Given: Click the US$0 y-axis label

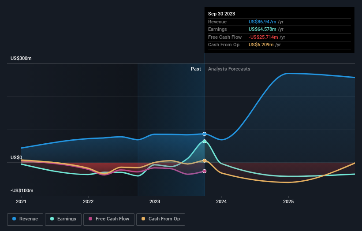Looking at the screenshot, I should [16, 158].
